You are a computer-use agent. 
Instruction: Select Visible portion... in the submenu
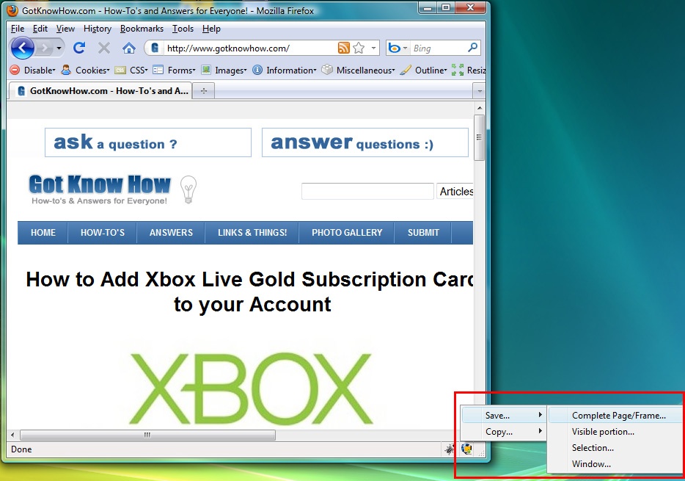tap(615, 432)
